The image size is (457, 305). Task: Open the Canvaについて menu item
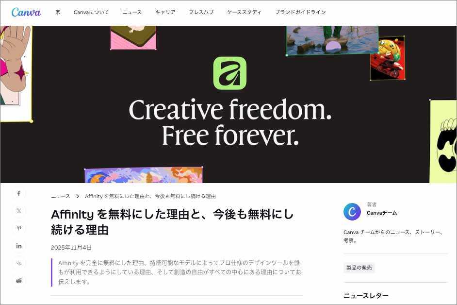[91, 12]
